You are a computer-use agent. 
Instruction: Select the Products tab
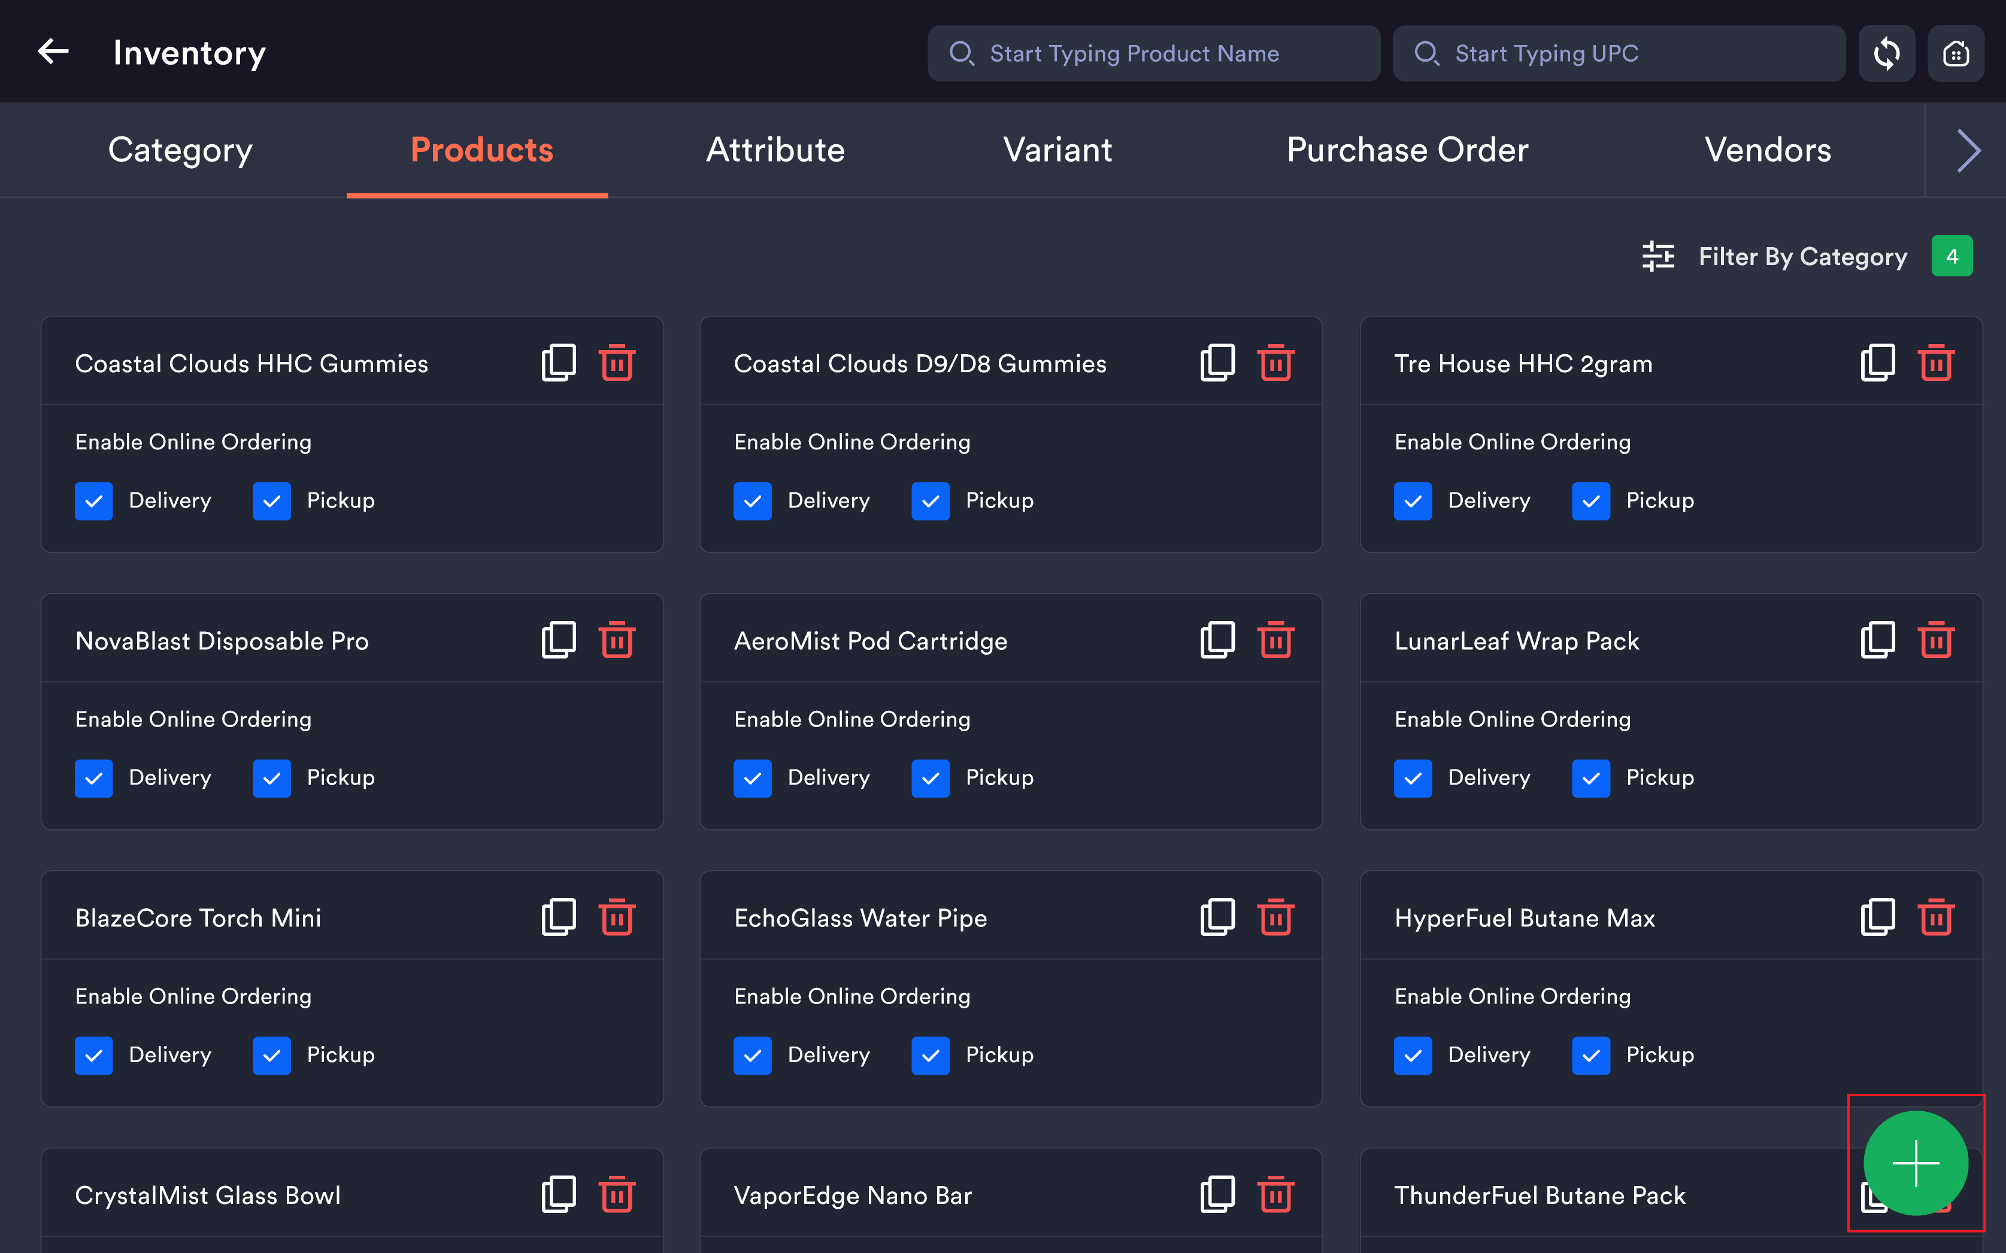(481, 150)
